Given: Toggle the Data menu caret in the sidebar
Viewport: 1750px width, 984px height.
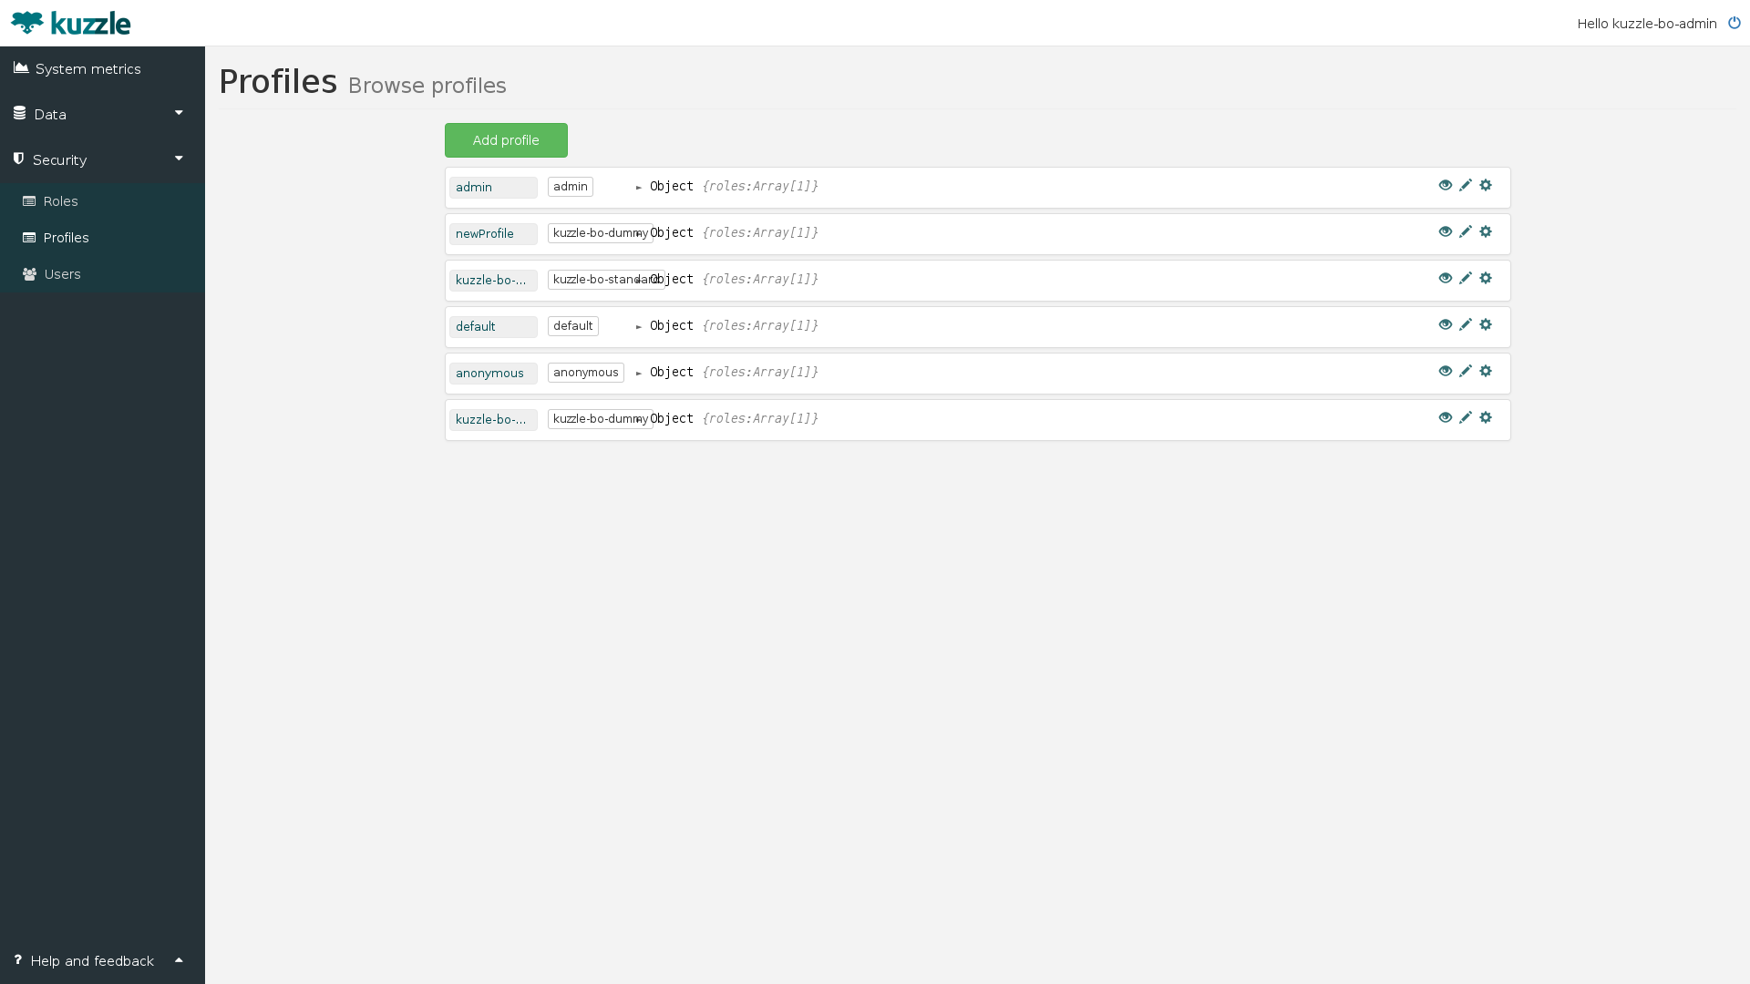Looking at the screenshot, I should [x=179, y=113].
